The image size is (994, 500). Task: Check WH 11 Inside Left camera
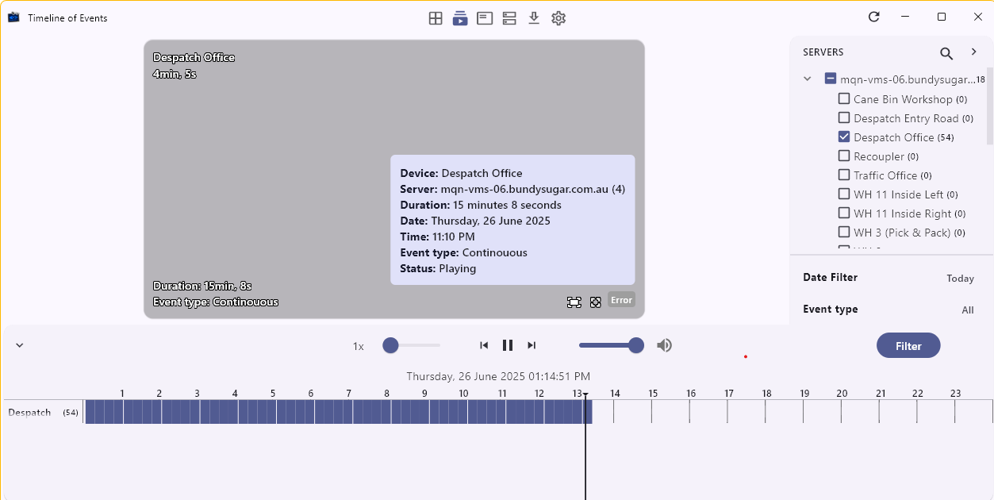pyautogui.click(x=844, y=194)
